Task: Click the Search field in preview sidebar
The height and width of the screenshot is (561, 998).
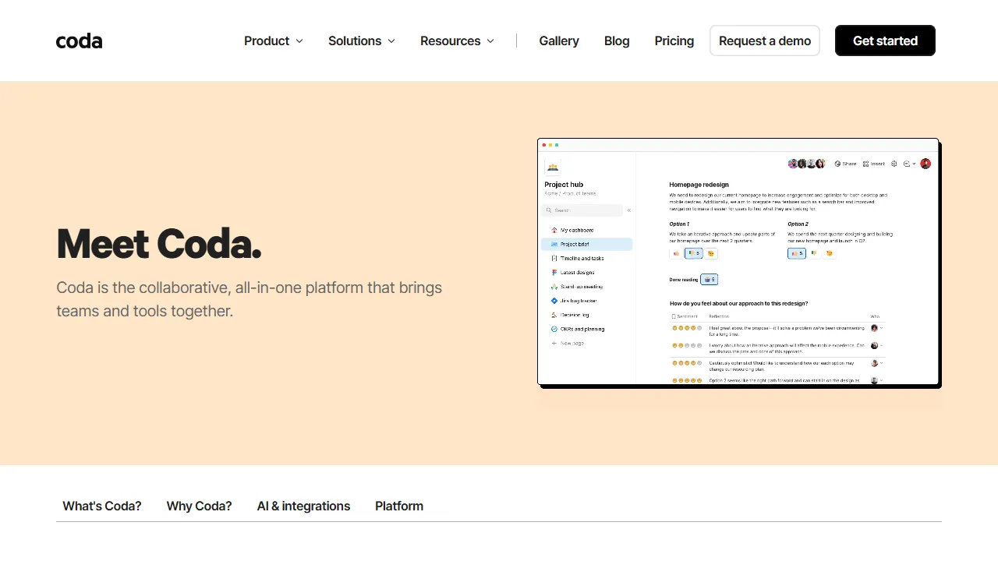Action: pos(582,210)
